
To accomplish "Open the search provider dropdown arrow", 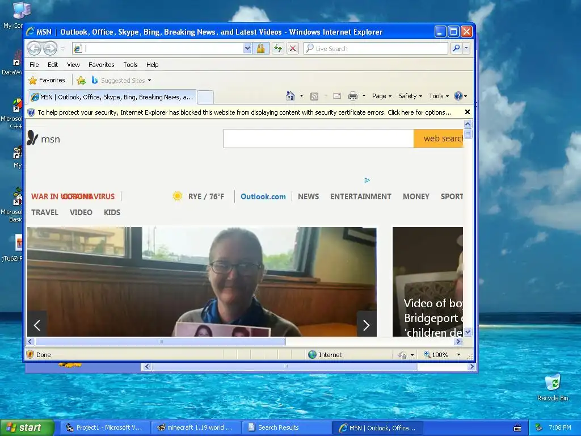I will 466,48.
